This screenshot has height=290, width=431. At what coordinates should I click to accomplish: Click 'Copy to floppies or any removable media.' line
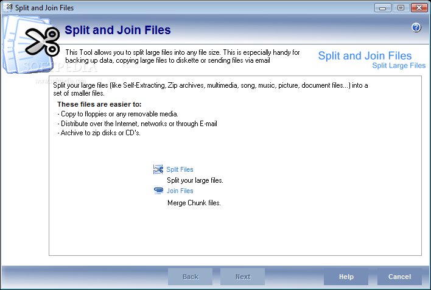tap(117, 114)
